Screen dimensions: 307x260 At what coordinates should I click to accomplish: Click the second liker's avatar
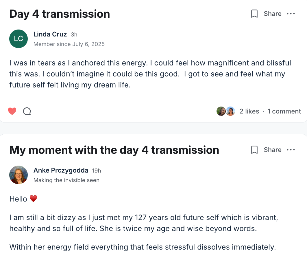click(230, 111)
